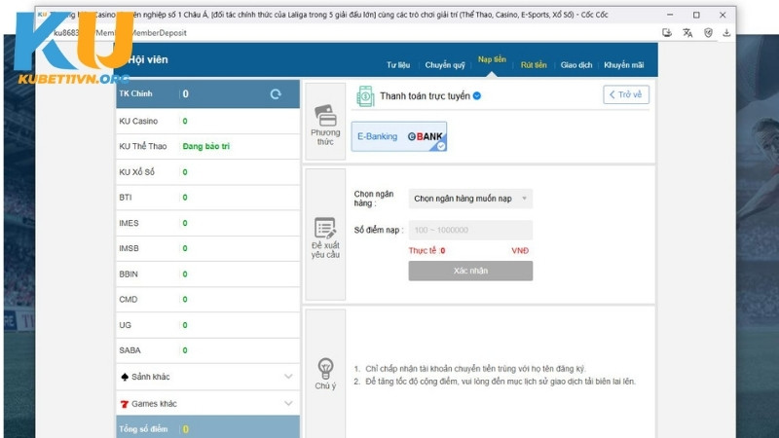The image size is (779, 438).
Task: Click the Phương thức card icon
Action: click(x=325, y=117)
